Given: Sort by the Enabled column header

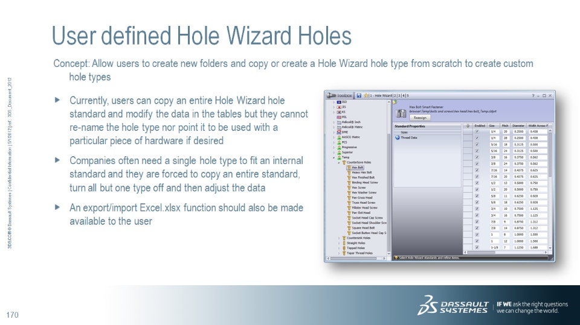Looking at the screenshot, I should point(480,126).
